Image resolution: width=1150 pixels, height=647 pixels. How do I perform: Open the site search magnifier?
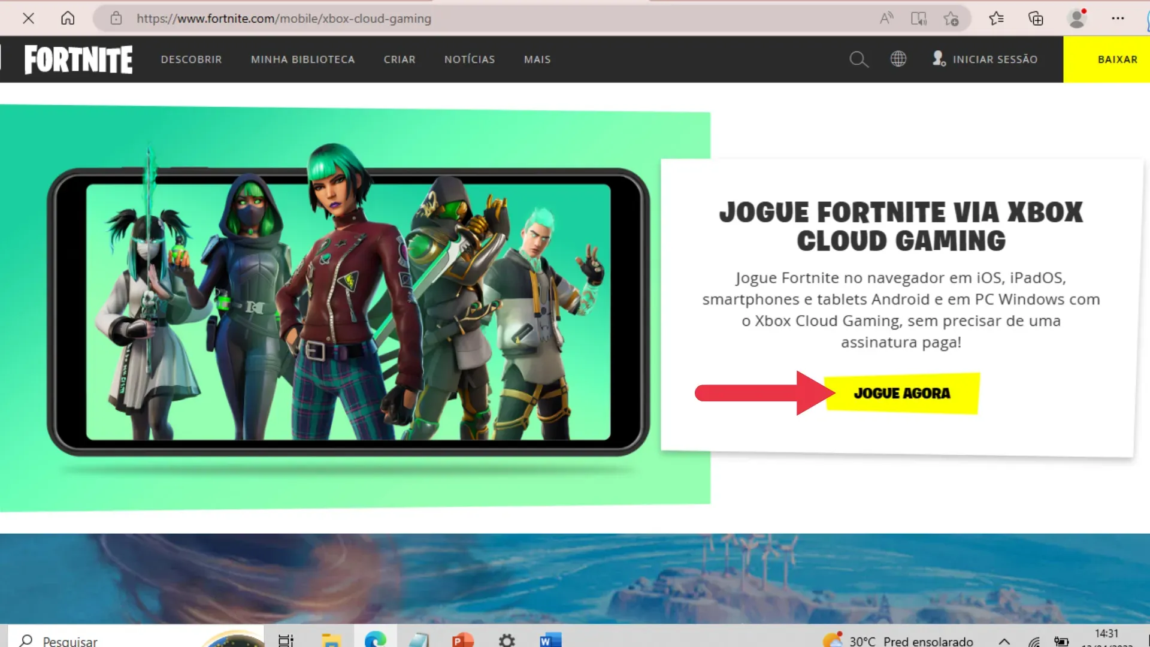pos(859,59)
